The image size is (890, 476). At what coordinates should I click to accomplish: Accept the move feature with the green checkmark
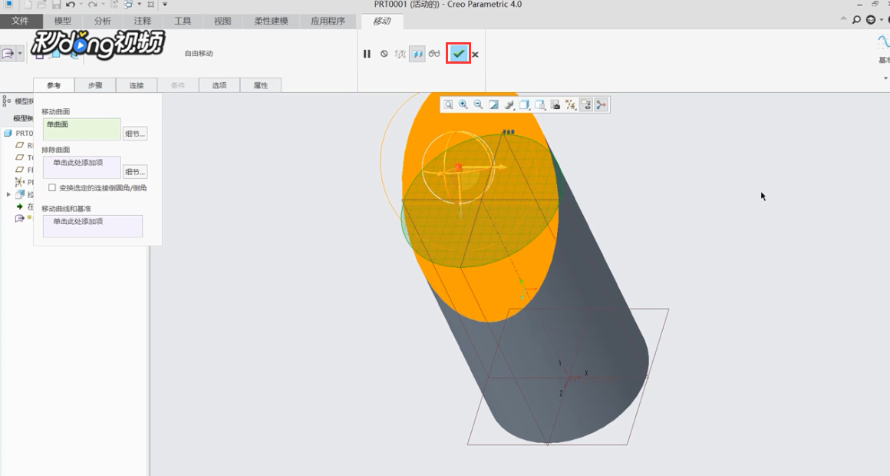click(x=458, y=54)
